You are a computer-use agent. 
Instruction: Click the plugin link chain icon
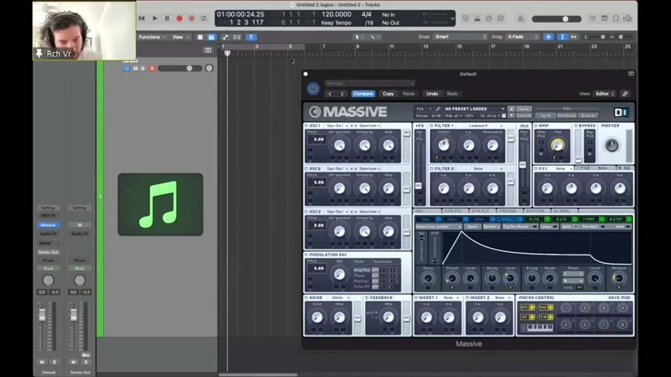(625, 94)
